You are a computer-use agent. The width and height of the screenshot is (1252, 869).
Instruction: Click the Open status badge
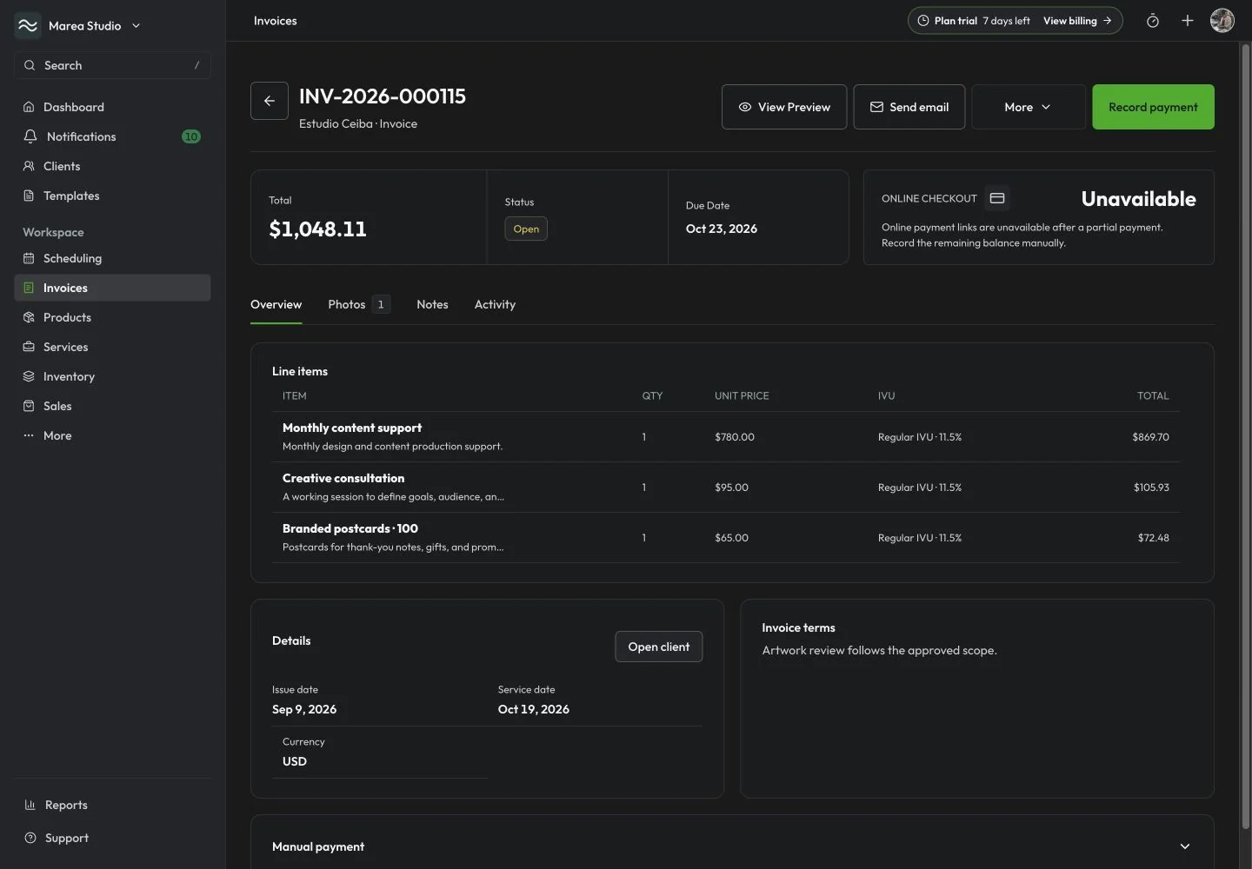pos(526,229)
